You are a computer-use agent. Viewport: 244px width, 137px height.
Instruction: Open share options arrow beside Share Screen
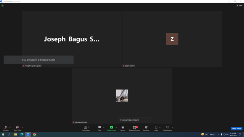(x=116, y=127)
